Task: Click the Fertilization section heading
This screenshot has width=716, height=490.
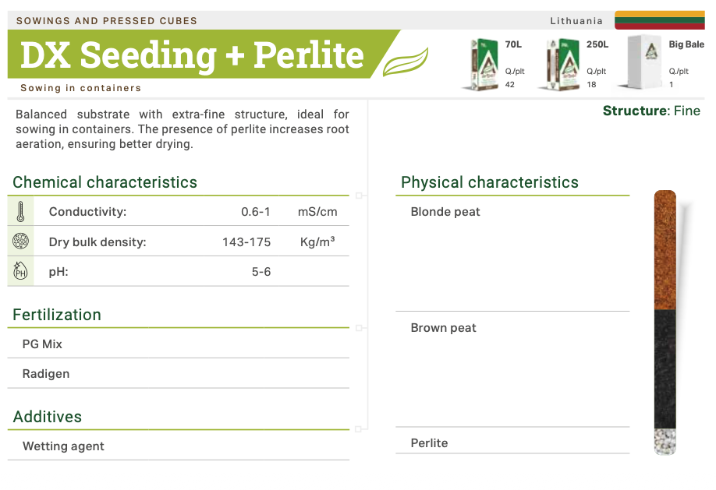Action: (57, 316)
